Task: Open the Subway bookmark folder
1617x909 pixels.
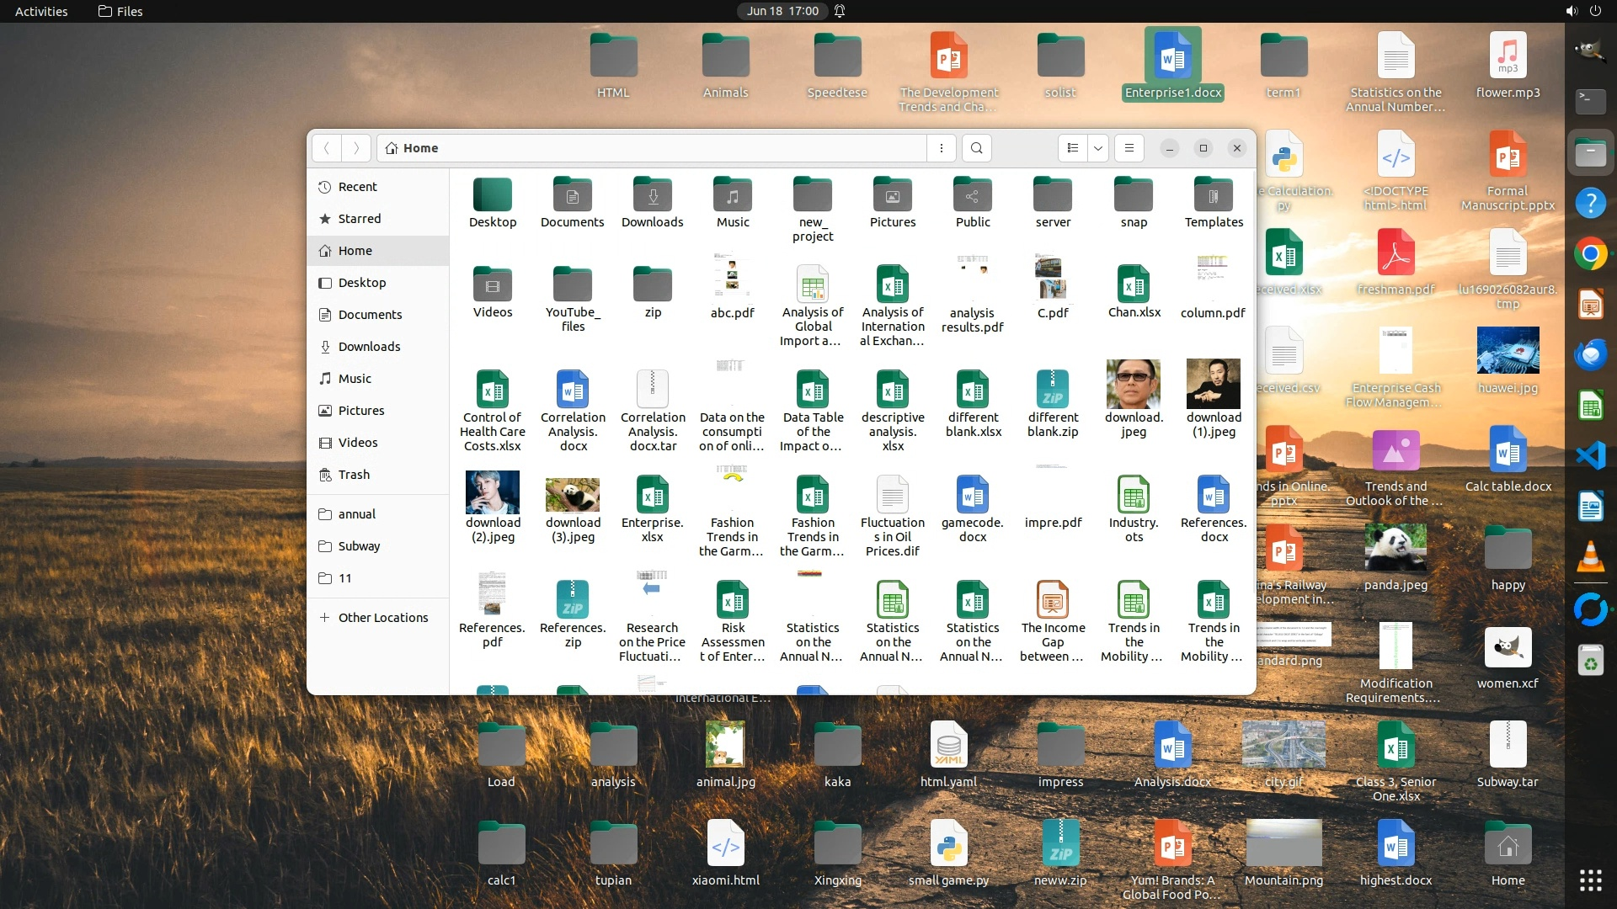Action: [359, 546]
